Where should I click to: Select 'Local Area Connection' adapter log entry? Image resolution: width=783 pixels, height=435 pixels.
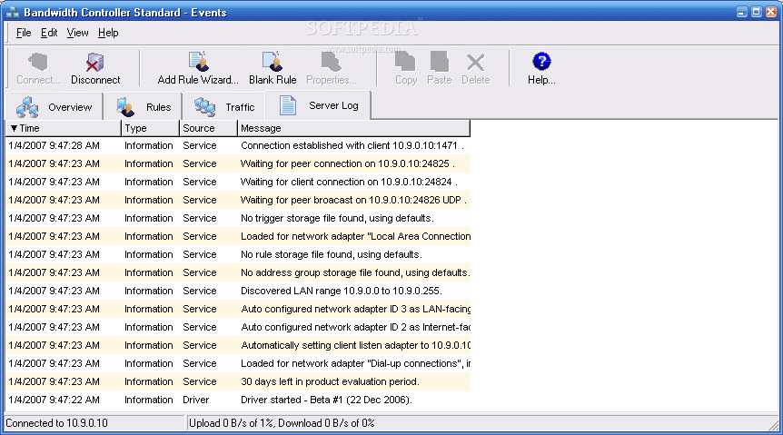[238, 236]
